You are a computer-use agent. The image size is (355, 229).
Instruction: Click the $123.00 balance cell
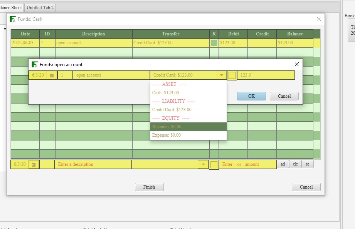295,43
